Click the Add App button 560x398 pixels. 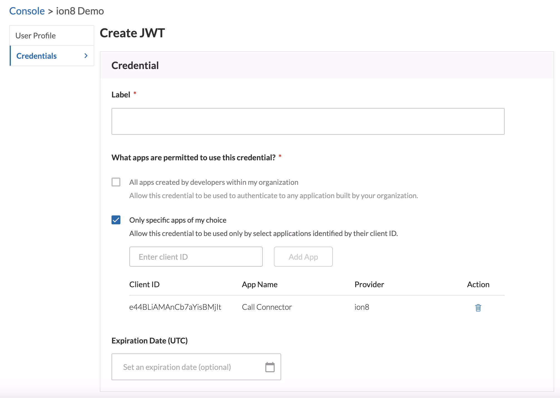[303, 257]
